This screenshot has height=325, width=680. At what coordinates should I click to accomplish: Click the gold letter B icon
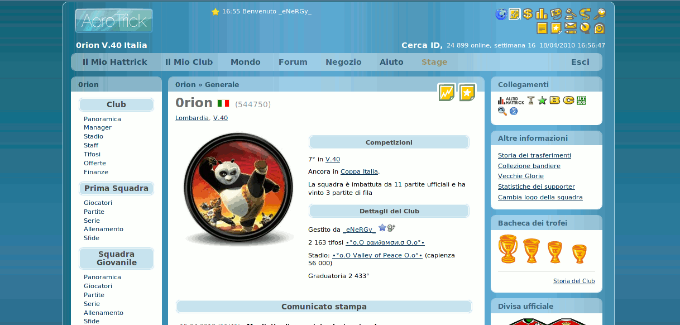[555, 101]
